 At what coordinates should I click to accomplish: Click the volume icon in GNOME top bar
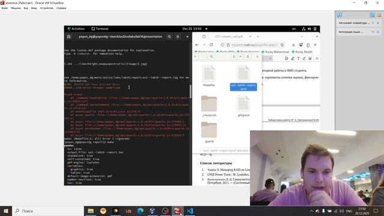click(x=310, y=29)
